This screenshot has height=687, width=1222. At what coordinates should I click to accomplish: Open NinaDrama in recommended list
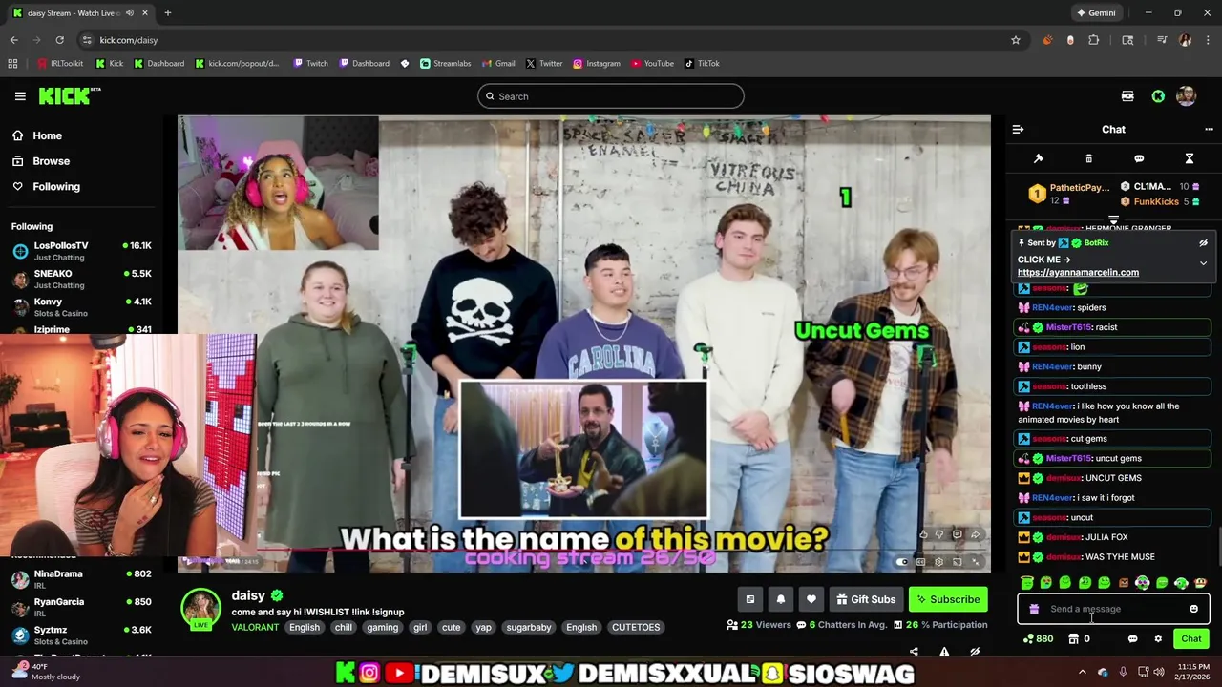[x=81, y=579]
